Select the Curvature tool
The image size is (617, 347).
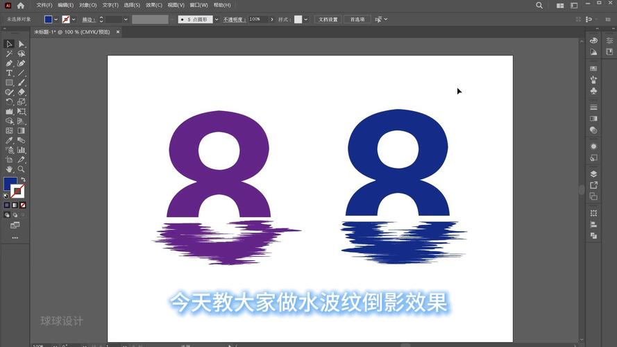click(22, 63)
